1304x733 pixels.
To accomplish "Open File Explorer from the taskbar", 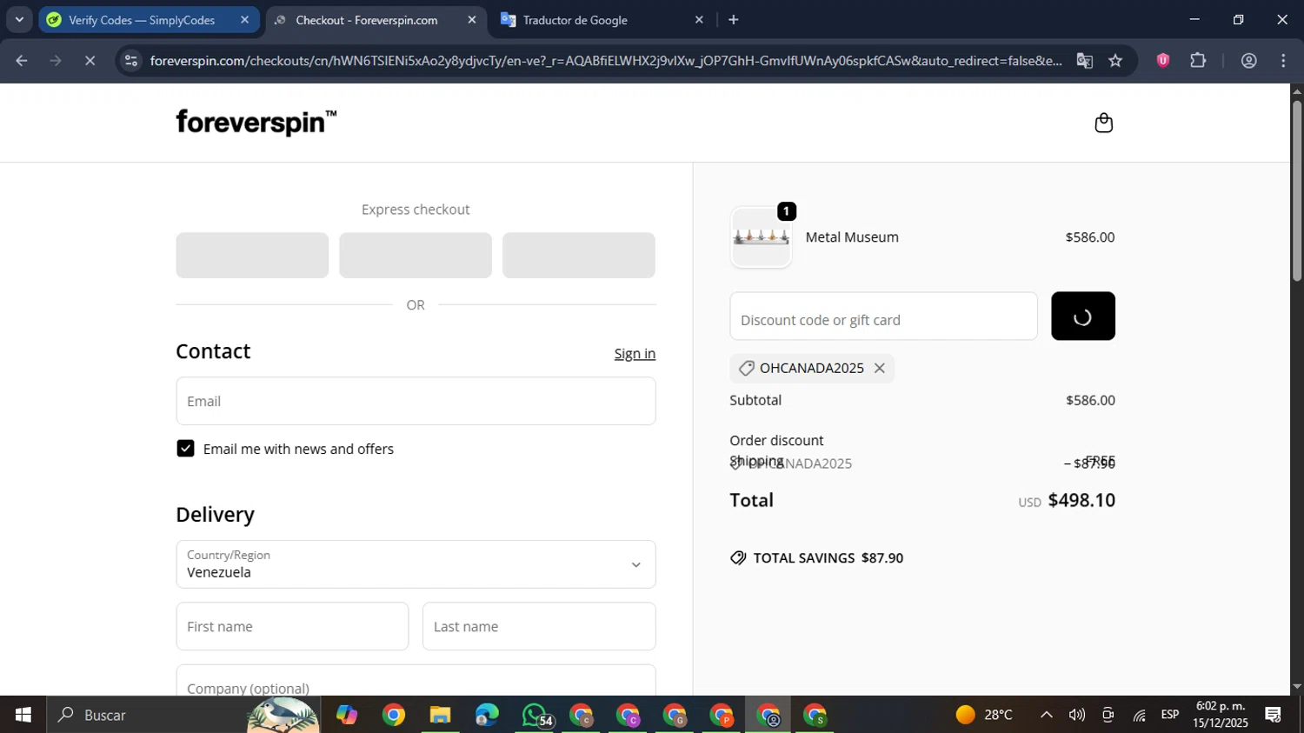I will (x=440, y=715).
